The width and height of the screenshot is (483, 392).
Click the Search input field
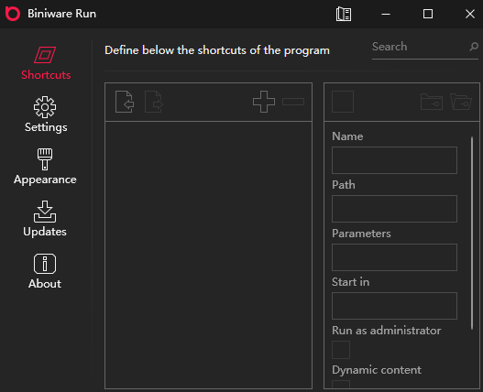[x=420, y=47]
